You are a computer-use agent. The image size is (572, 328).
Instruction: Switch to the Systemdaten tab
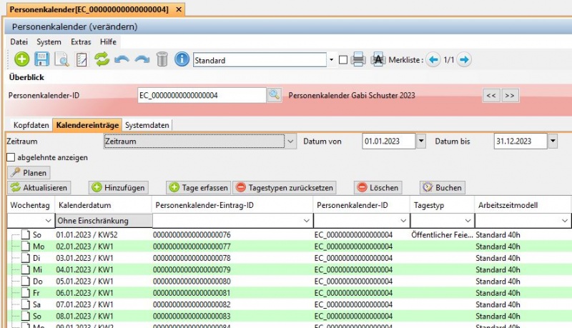[147, 125]
